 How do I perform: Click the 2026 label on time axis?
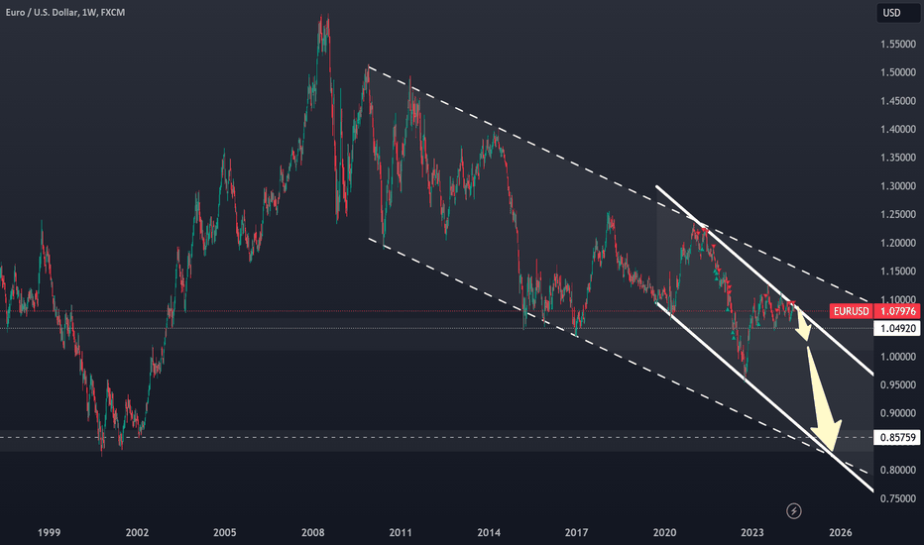841,533
